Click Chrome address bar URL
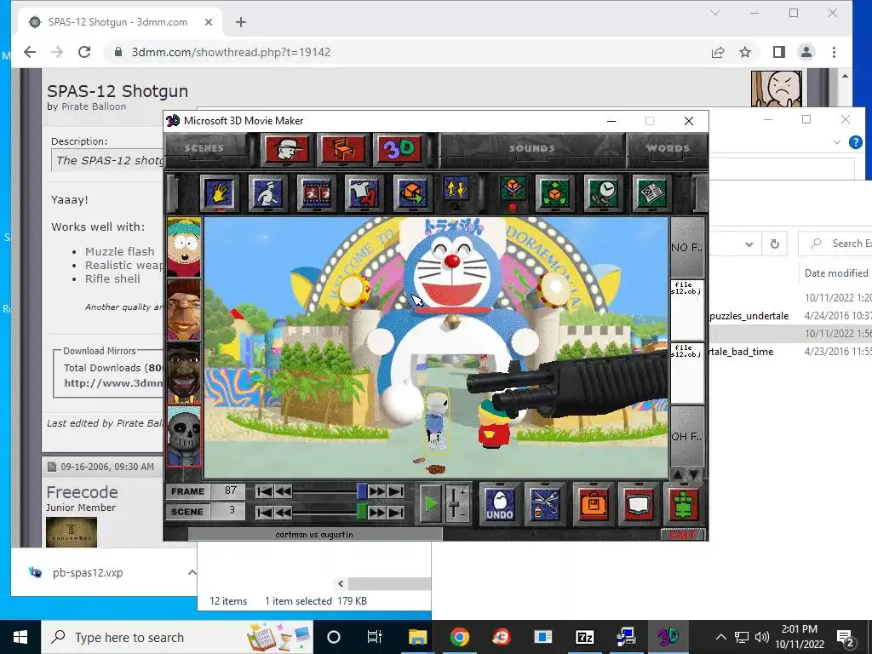Viewport: 872px width, 654px height. (231, 52)
